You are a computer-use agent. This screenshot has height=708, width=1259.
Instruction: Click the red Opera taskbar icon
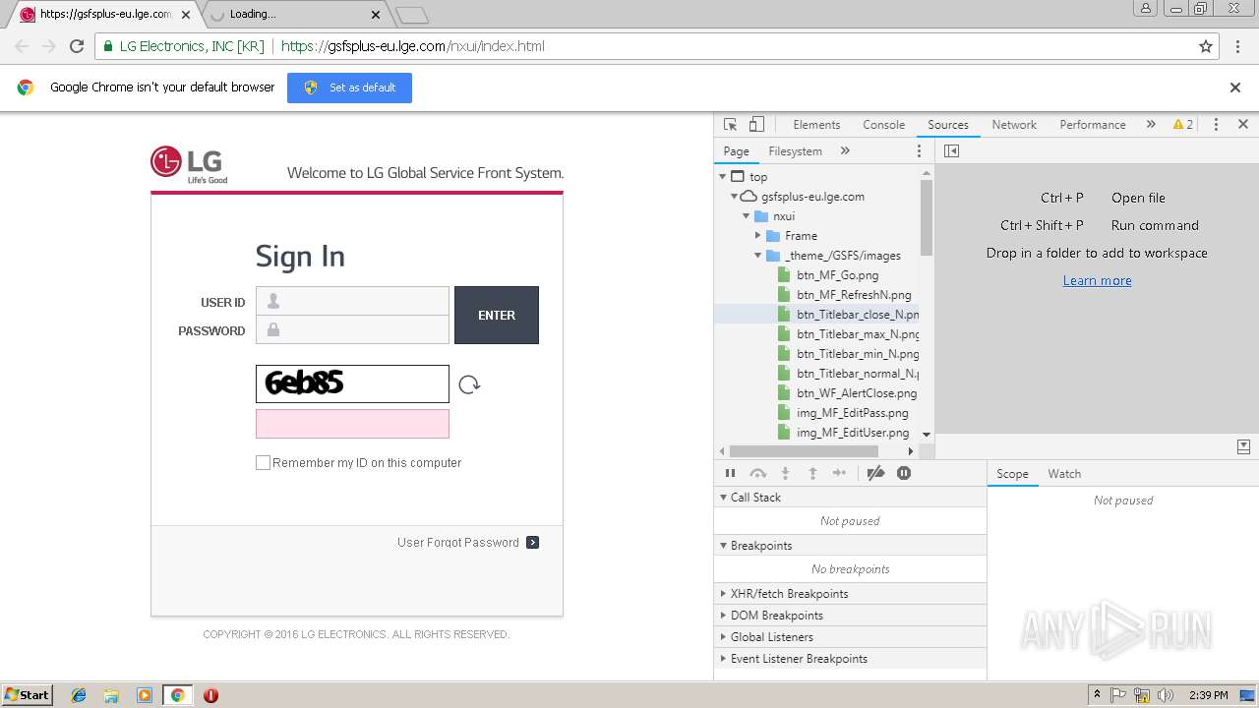pos(210,695)
